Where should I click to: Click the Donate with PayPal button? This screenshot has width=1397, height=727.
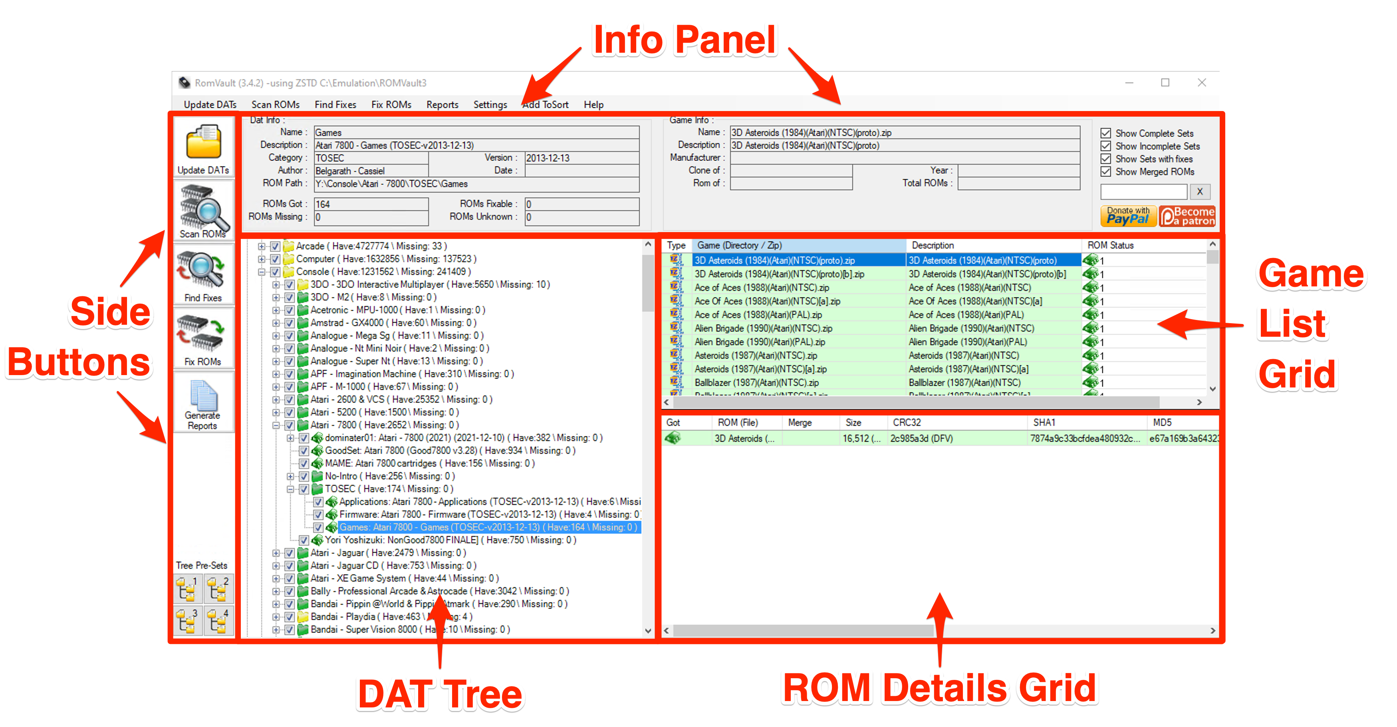point(1128,215)
